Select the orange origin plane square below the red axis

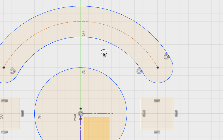(x=97, y=129)
